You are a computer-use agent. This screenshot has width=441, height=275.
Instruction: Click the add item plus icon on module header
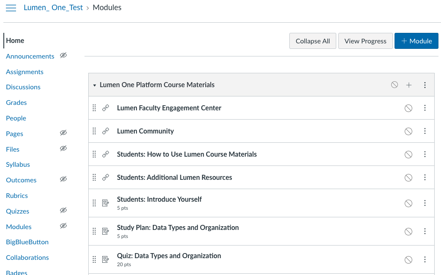coord(409,85)
